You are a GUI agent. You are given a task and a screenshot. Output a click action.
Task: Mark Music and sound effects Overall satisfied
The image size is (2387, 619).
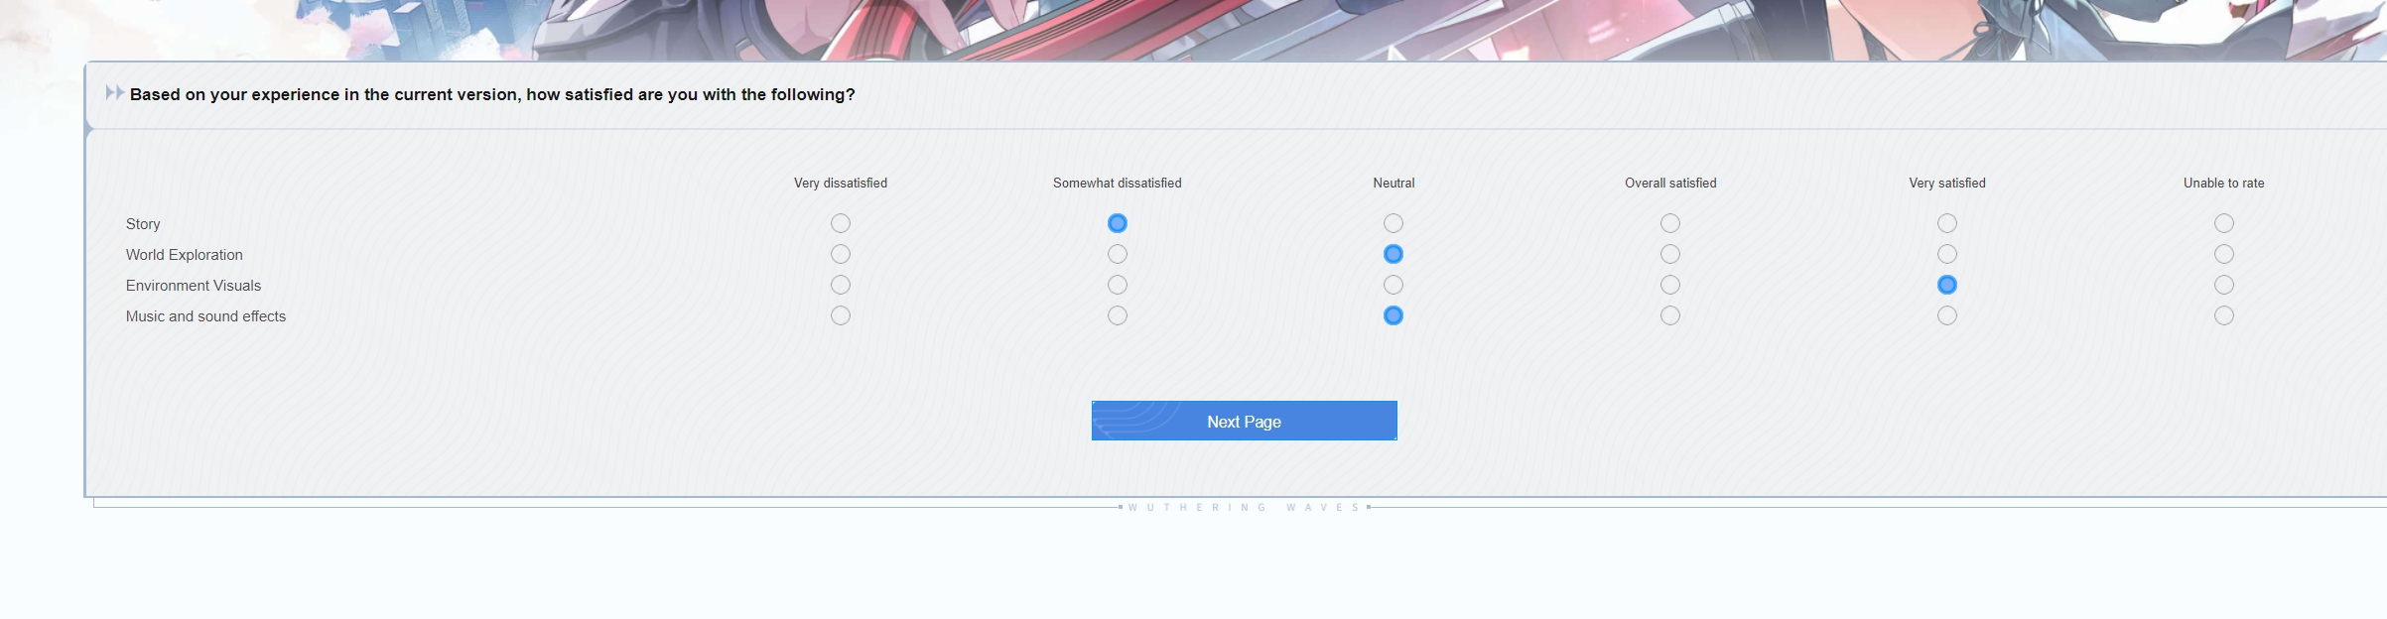pyautogui.click(x=1670, y=315)
